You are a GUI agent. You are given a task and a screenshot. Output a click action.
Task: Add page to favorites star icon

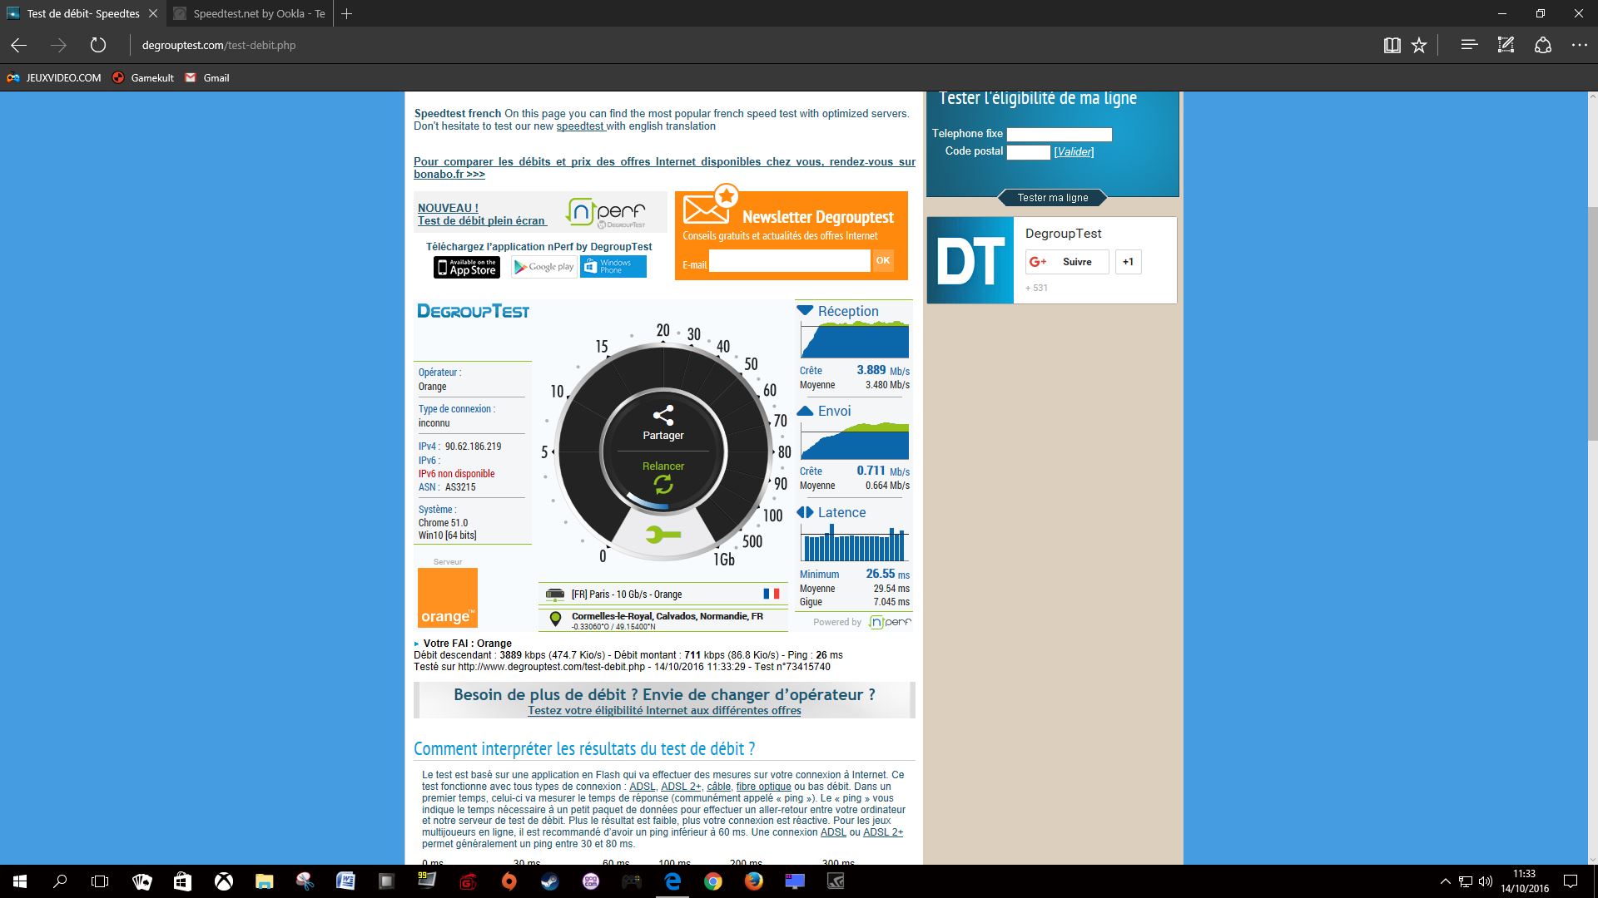tap(1419, 46)
